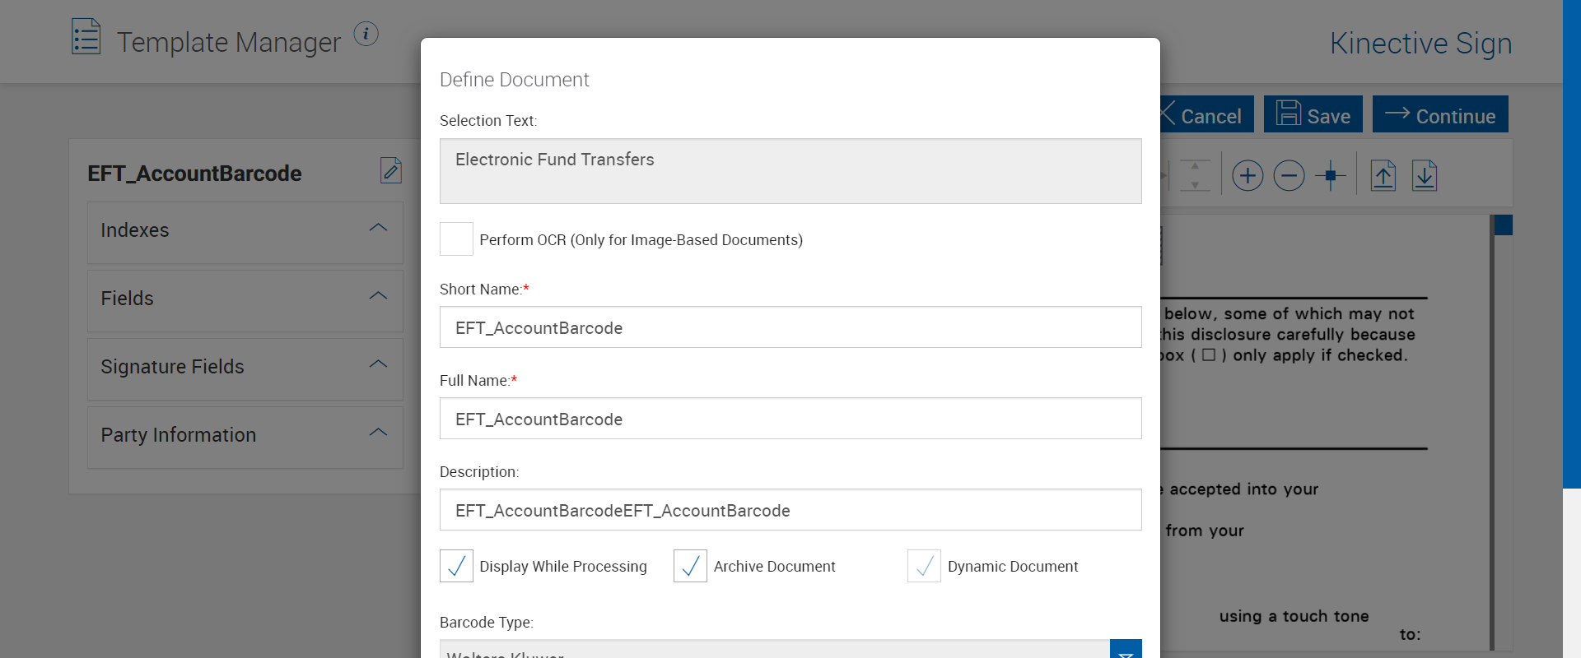The width and height of the screenshot is (1581, 658).
Task: Click the edit icon beside EFT_AccountBarcode
Action: [x=391, y=171]
